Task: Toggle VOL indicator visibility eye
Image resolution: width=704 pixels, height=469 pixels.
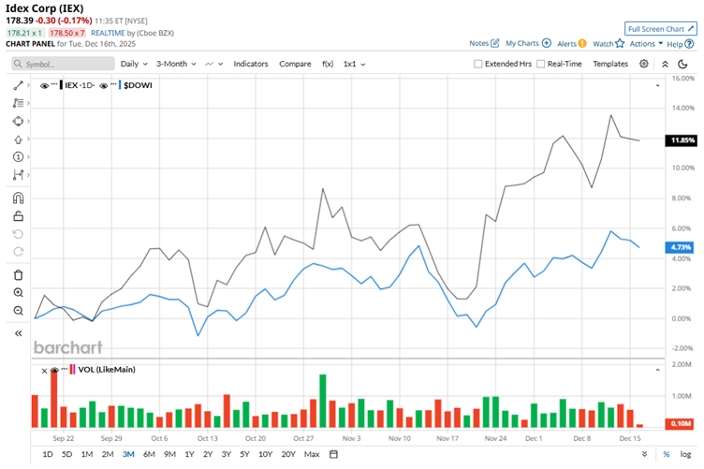Action: click(x=55, y=371)
